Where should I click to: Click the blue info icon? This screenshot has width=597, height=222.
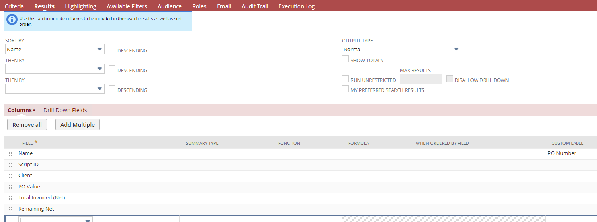point(12,19)
